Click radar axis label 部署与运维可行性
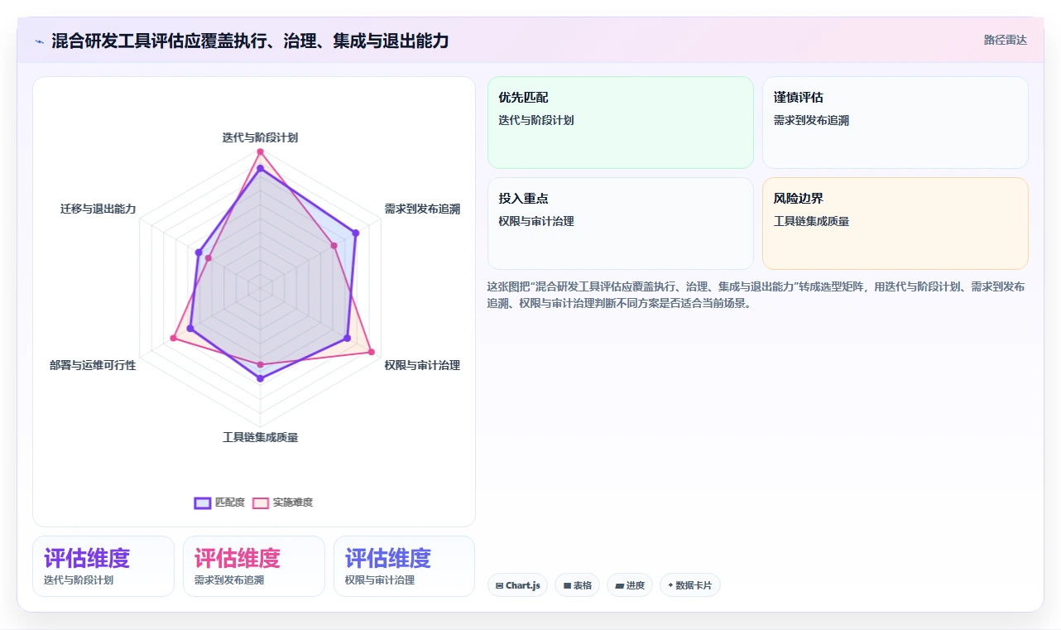 [x=93, y=365]
